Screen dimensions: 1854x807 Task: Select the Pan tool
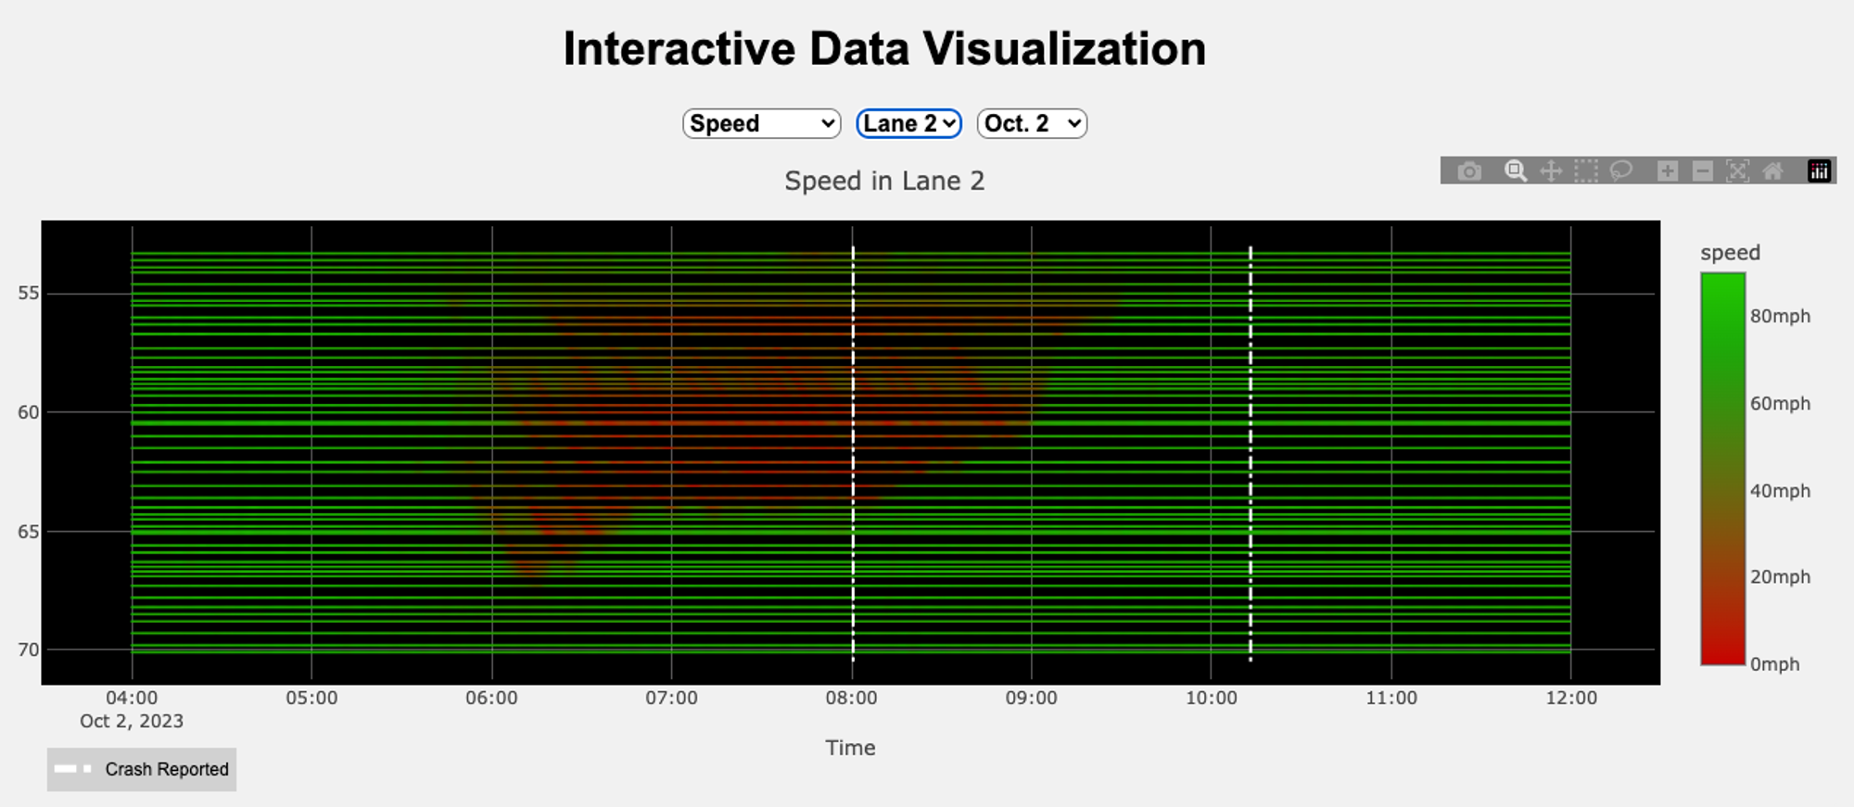point(1551,171)
